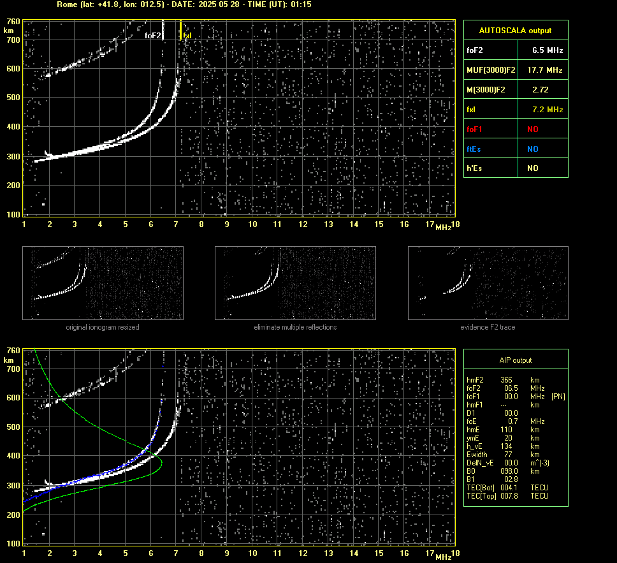Select the B1 value '02.8'
617x563 pixels.
511,479
